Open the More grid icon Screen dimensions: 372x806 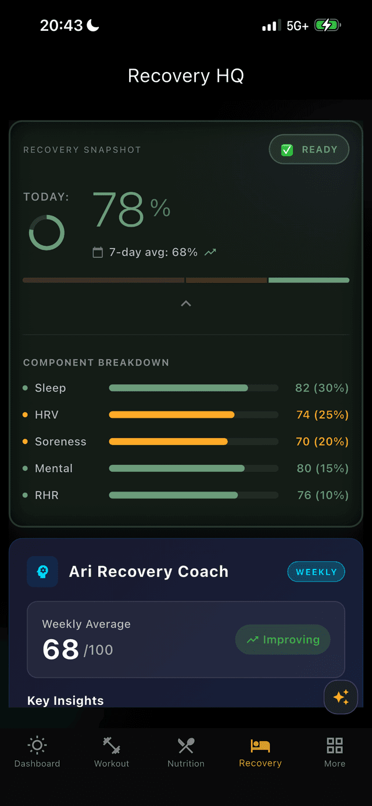[x=334, y=745]
